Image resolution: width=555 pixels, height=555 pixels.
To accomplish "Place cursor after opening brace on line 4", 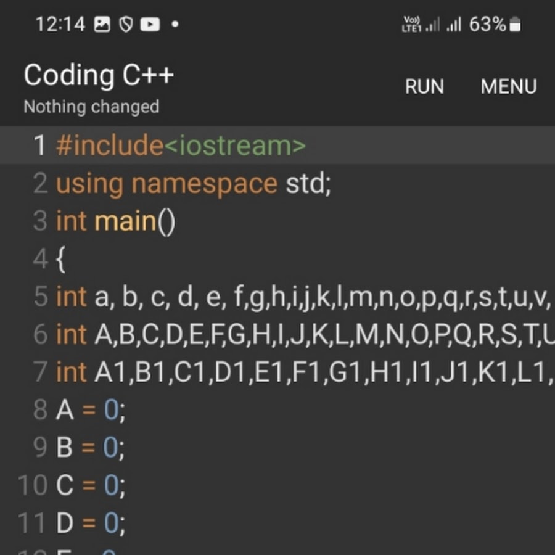I will click(x=61, y=260).
